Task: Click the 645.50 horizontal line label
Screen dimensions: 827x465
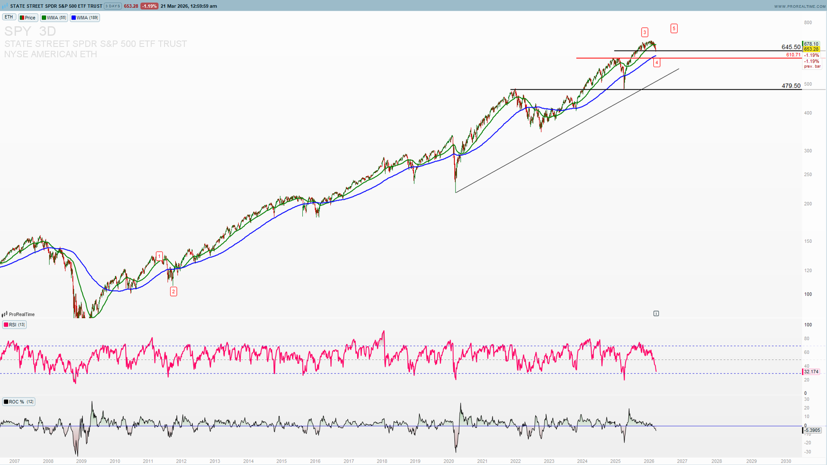Action: coord(791,47)
